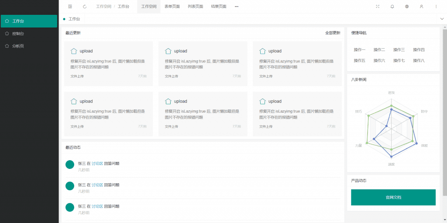Click the 体能 radar chart axis label
The width and height of the screenshot is (447, 223).
pos(424,145)
